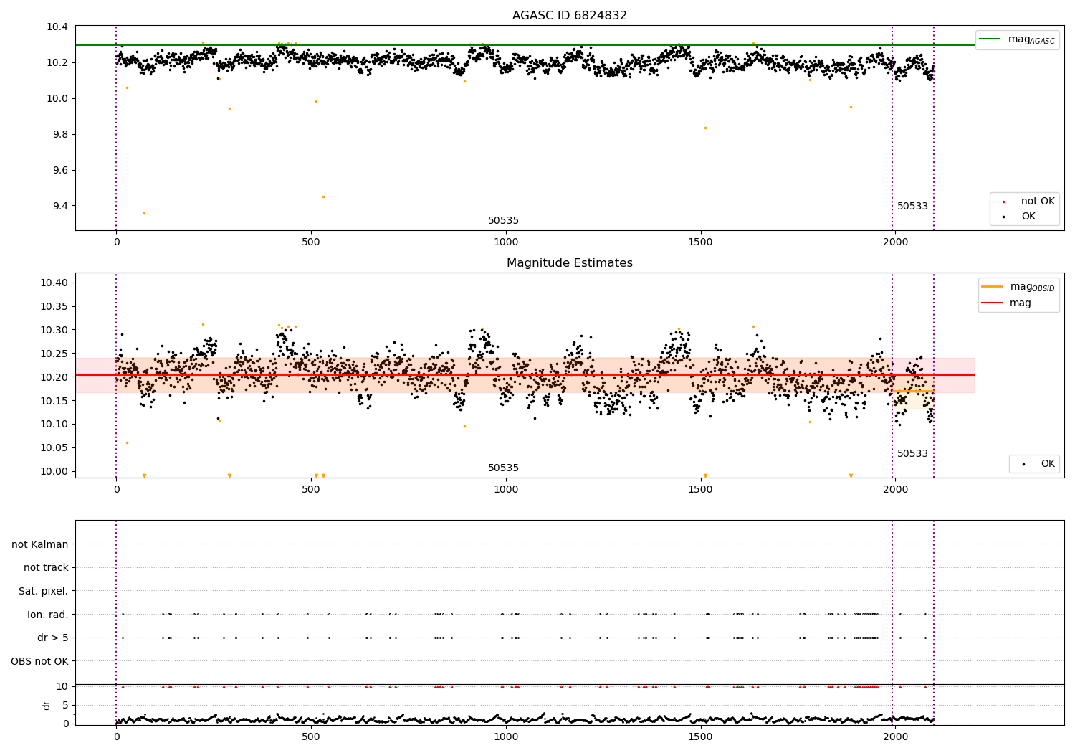Click the '50535' obsid label in top plot
The image size is (1075, 753).
click(503, 221)
